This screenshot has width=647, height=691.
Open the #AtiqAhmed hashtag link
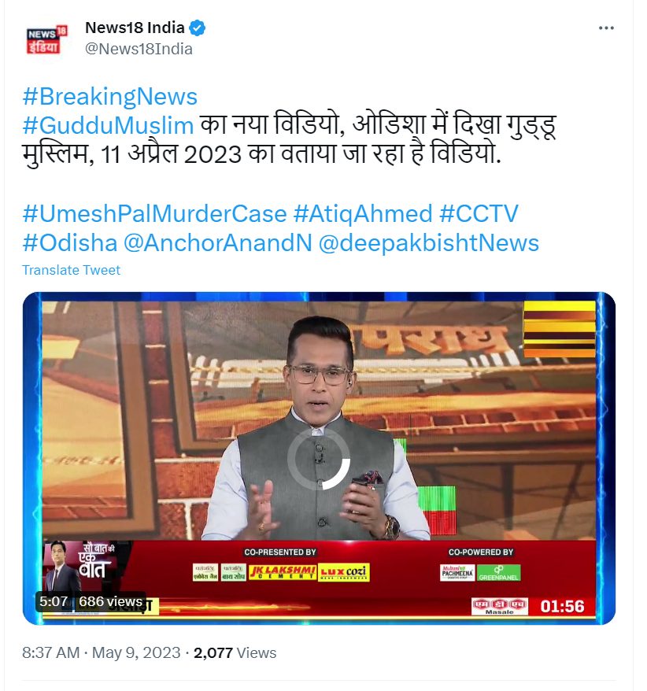(x=363, y=214)
